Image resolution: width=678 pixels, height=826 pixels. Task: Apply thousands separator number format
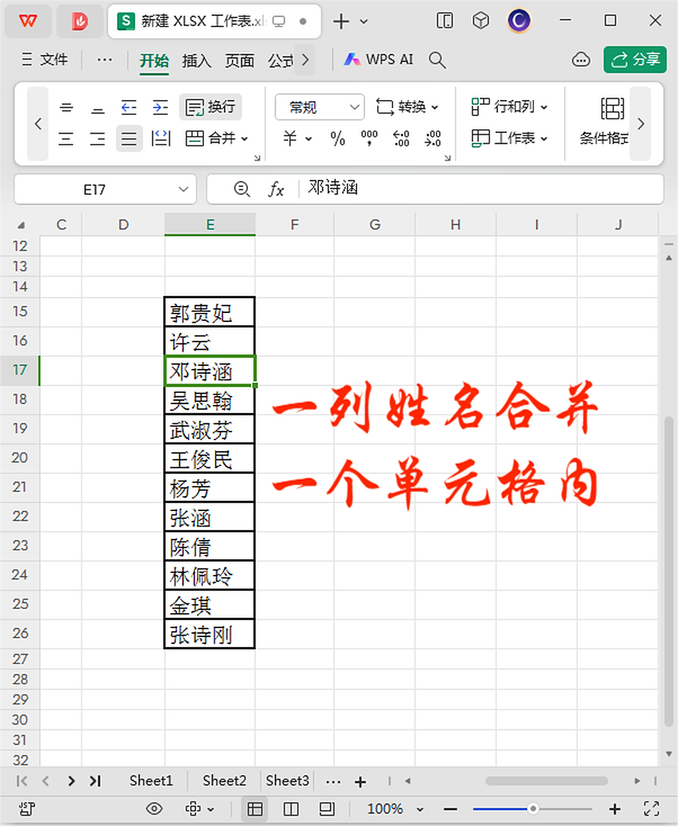(368, 138)
